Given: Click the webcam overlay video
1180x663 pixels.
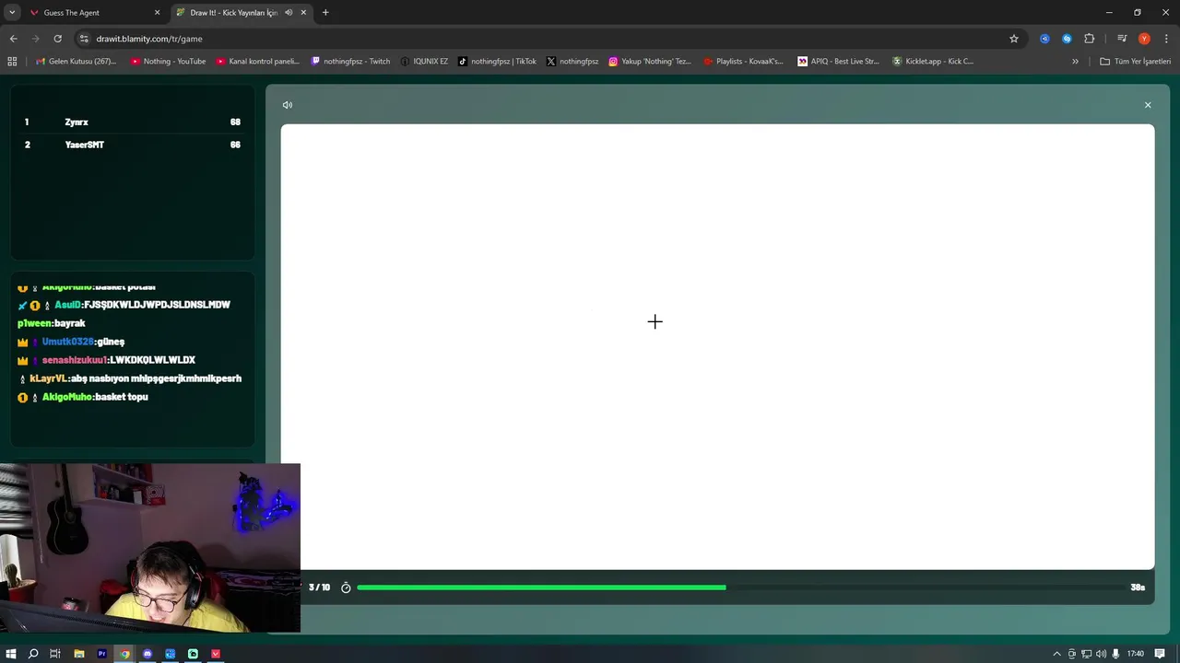Looking at the screenshot, I should click(x=150, y=548).
